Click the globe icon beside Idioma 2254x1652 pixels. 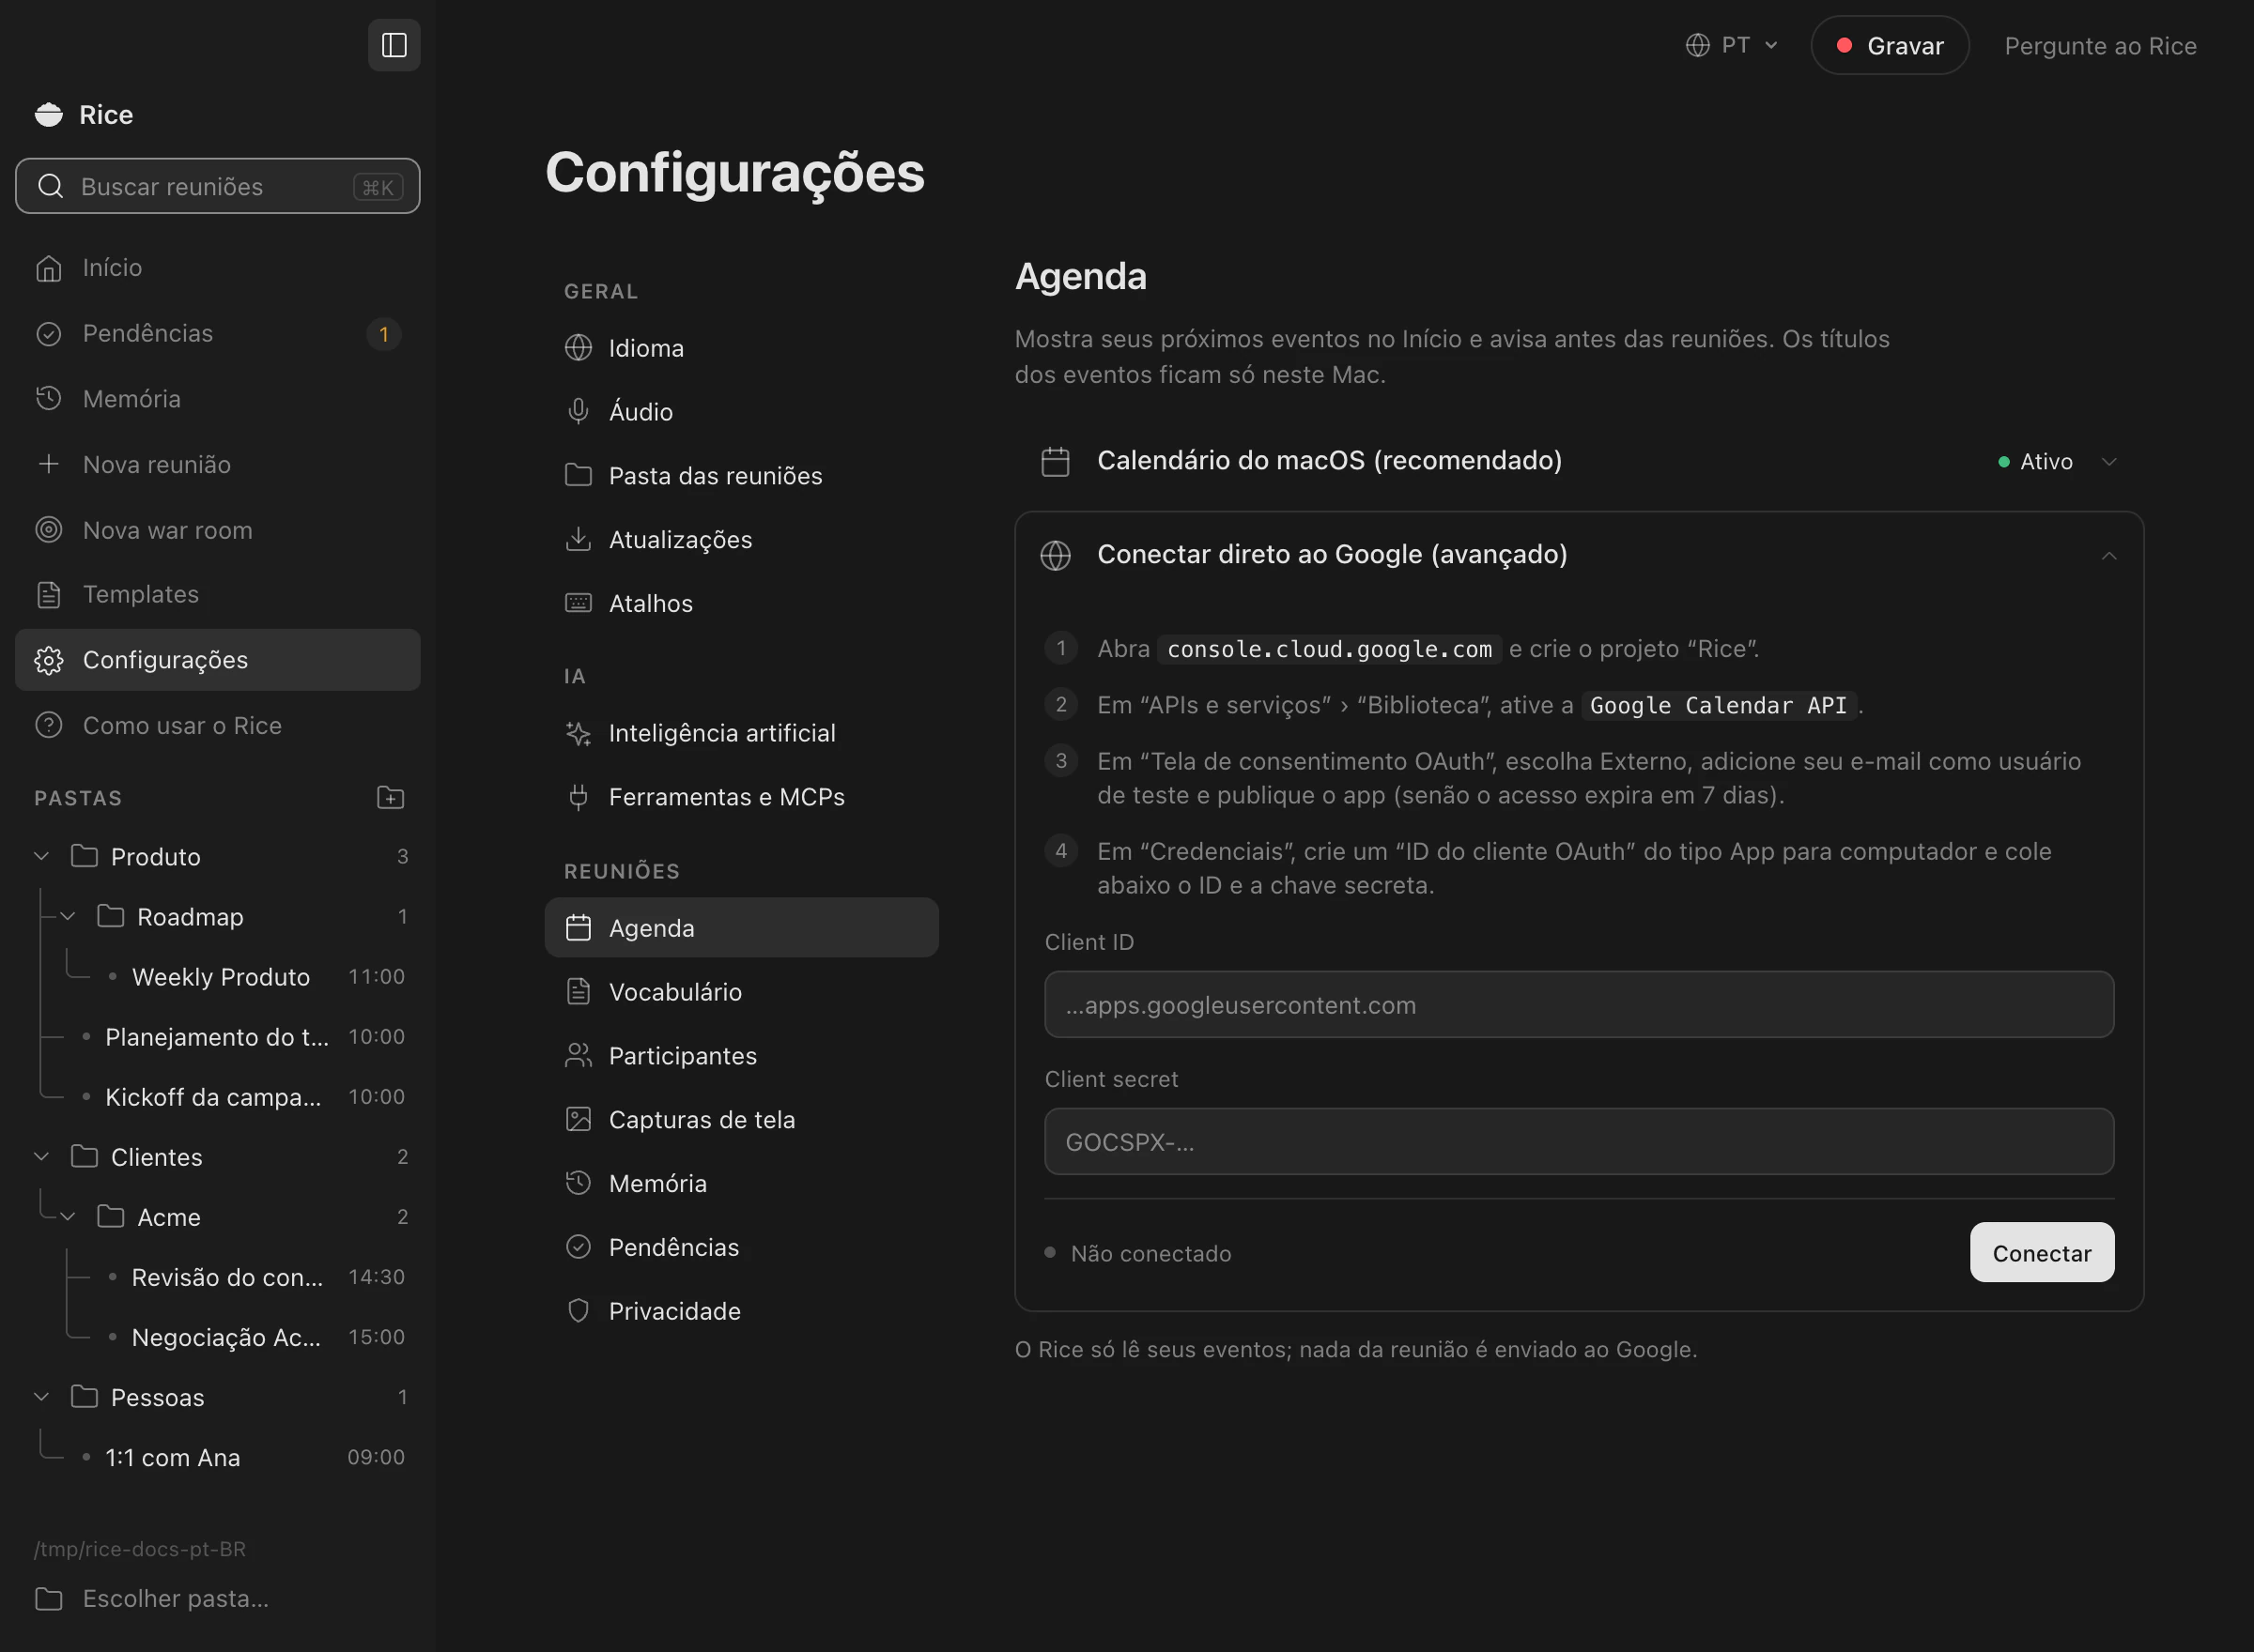tap(579, 347)
